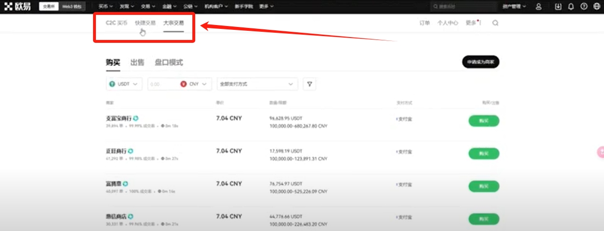Viewport: 604px width, 231px height.
Task: Open the user profile icon in top bar
Action: [x=538, y=7]
